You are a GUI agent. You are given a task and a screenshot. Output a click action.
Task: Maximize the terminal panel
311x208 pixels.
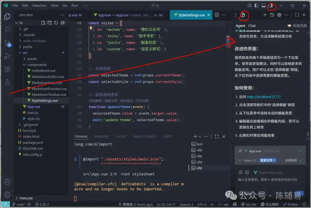click(217, 137)
